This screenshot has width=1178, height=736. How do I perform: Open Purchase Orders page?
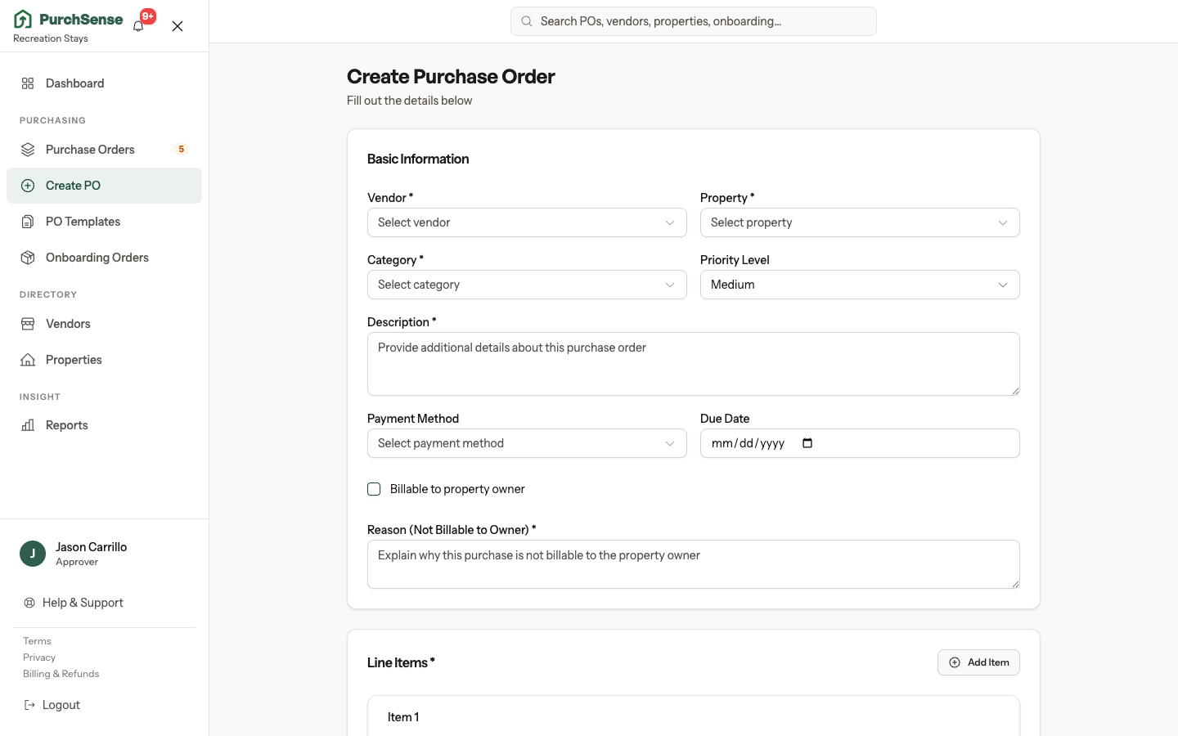point(104,150)
